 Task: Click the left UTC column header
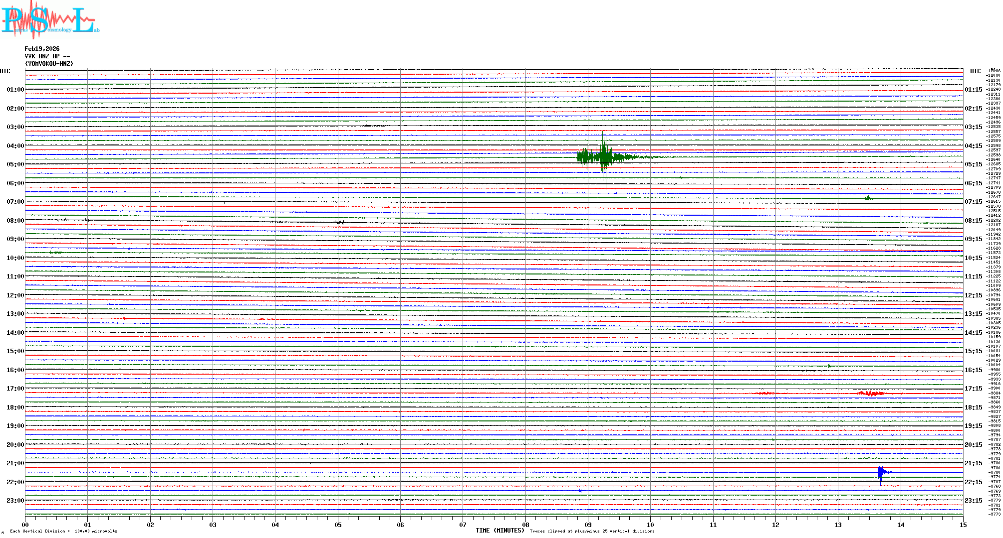coord(5,71)
